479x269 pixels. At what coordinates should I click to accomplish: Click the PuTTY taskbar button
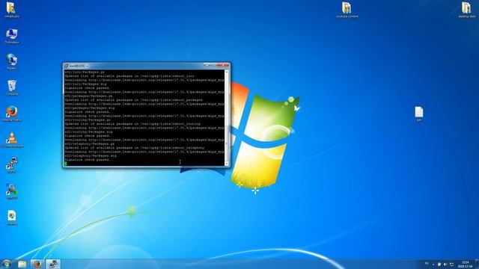[x=53, y=264]
